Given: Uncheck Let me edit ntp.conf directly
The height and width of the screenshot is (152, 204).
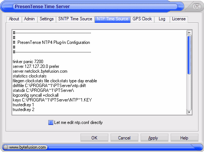Looking at the screenshot, I should tap(51, 122).
